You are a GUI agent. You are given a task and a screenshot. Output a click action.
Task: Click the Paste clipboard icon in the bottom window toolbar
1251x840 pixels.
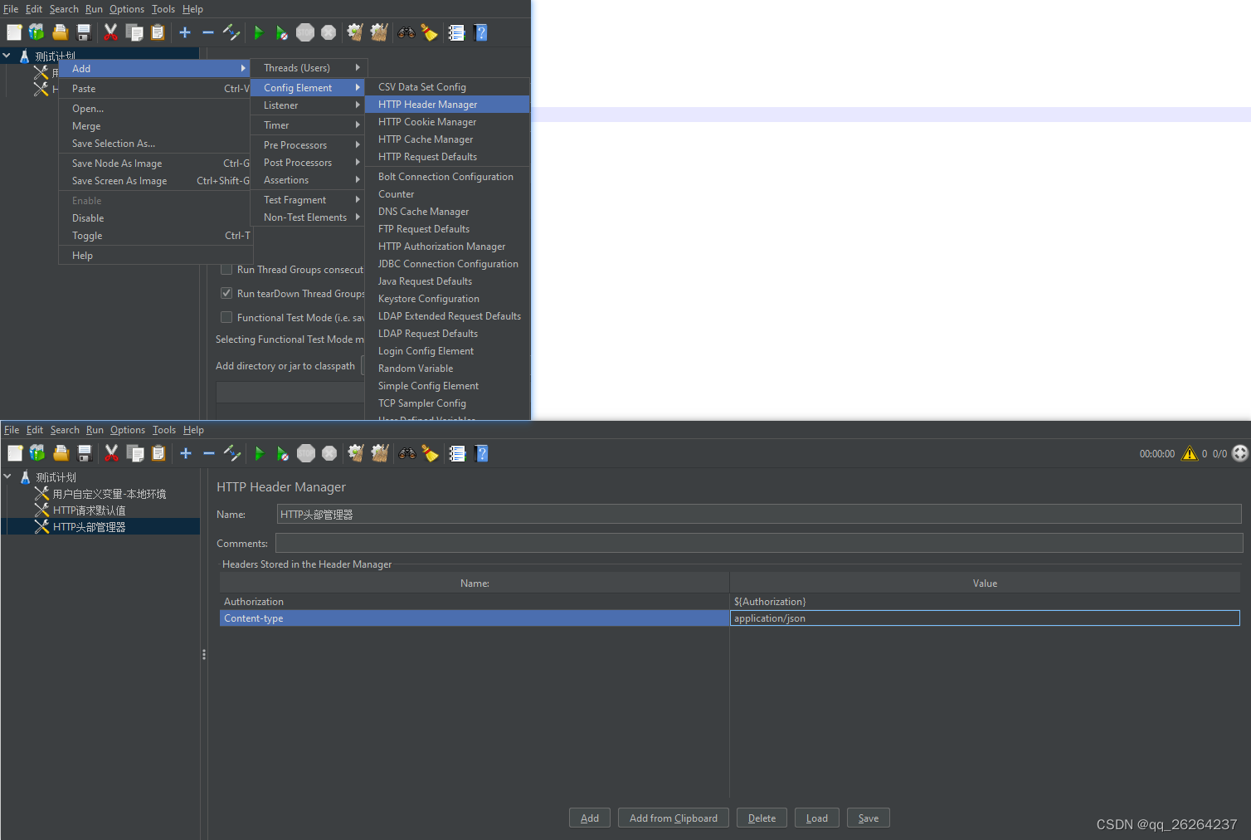158,453
